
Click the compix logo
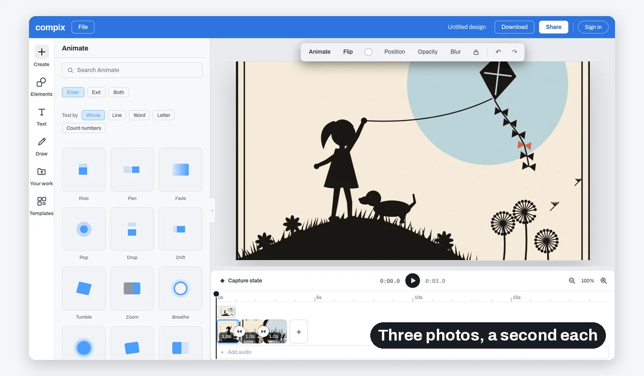50,27
